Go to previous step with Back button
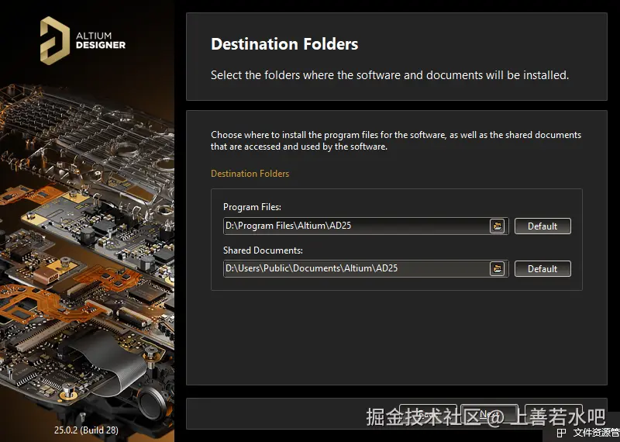 428,413
